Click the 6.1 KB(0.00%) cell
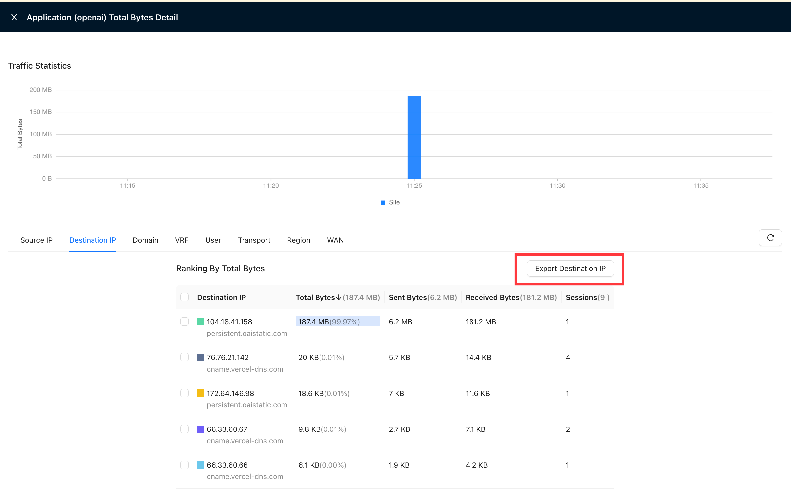This screenshot has width=791, height=490. tap(322, 465)
